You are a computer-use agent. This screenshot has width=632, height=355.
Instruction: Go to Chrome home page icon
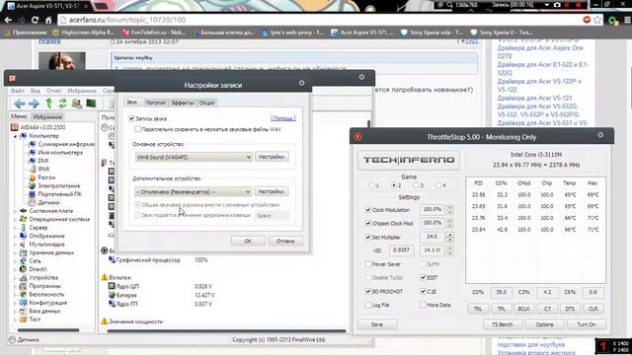tap(48, 20)
